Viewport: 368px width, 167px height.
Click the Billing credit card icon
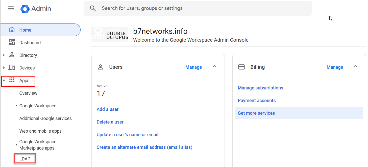(241, 67)
